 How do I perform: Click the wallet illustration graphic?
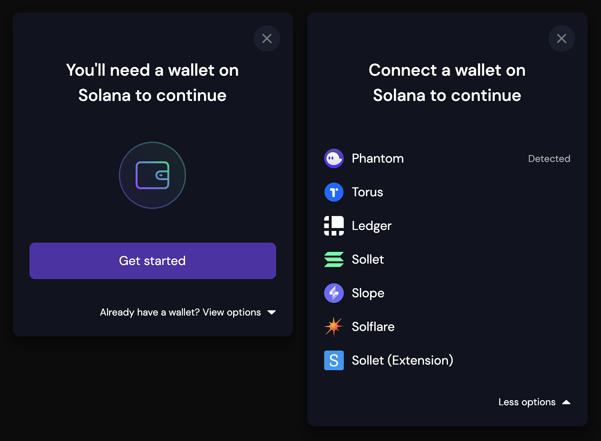point(152,175)
